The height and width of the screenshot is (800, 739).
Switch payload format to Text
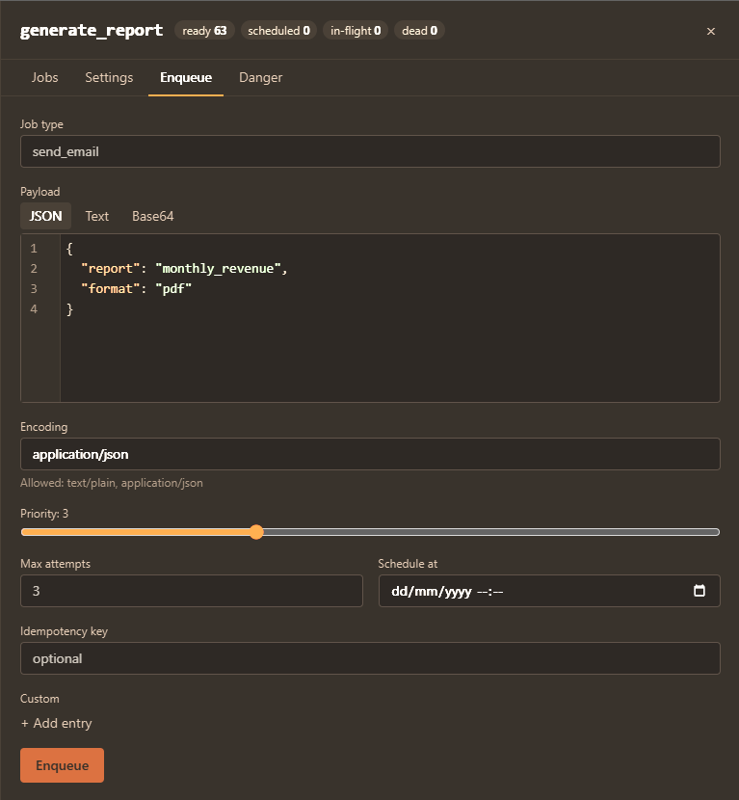(97, 216)
